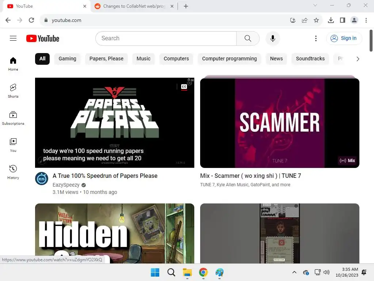Open the Hidden SpongeBob video thumbnail

pos(114,233)
